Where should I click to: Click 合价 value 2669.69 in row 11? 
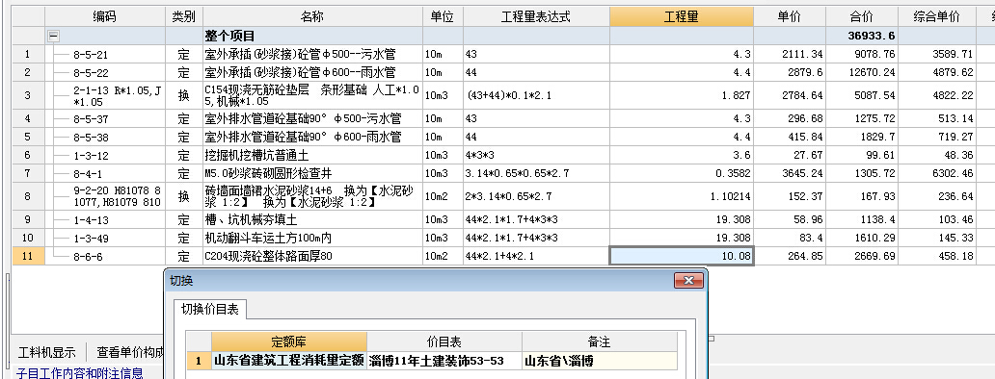[875, 256]
